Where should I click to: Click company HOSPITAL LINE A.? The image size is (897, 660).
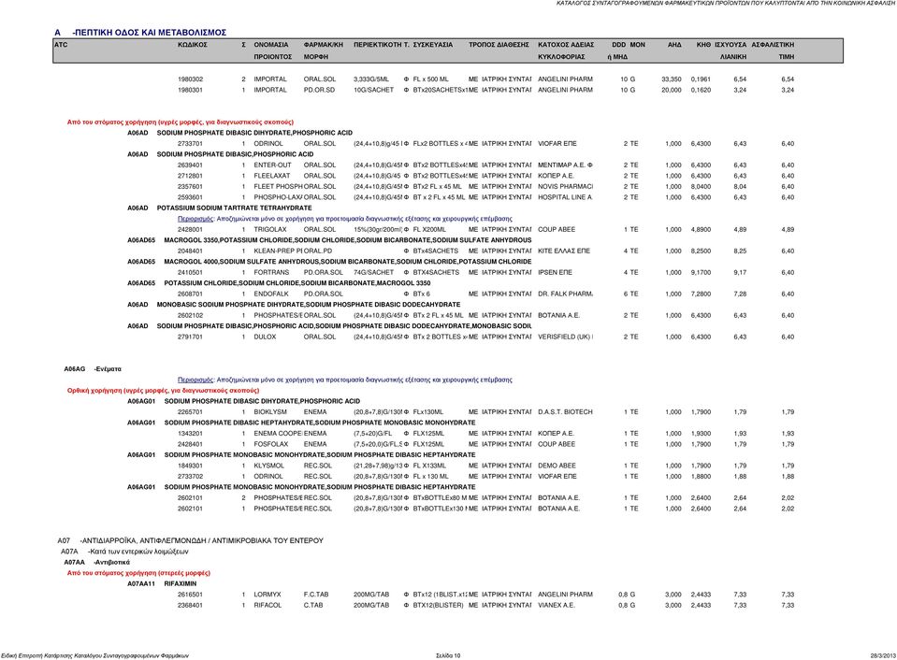coord(565,197)
